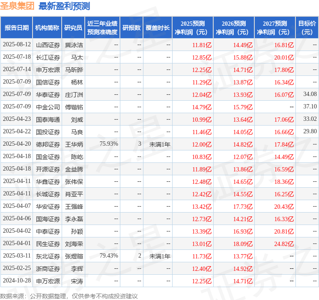The image size is (319, 300).
Task: Click the 目标价 column header
Action: coord(307,28)
